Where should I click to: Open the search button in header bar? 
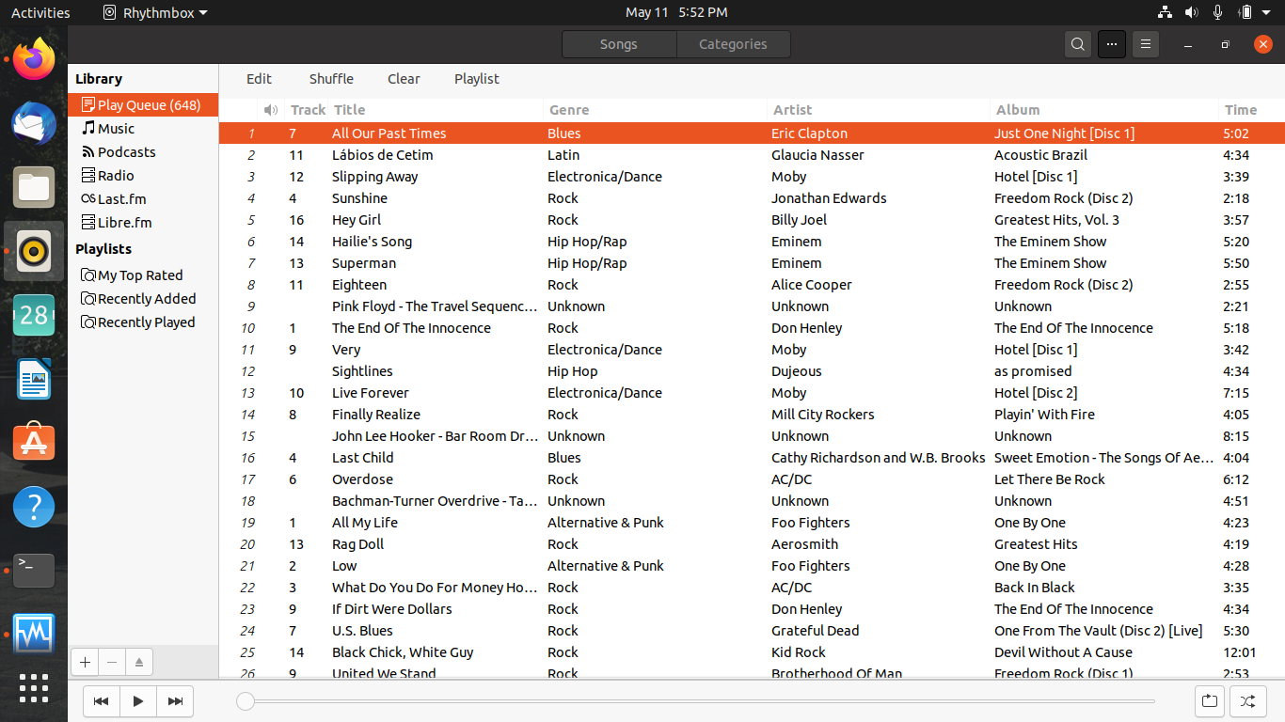[x=1078, y=44]
